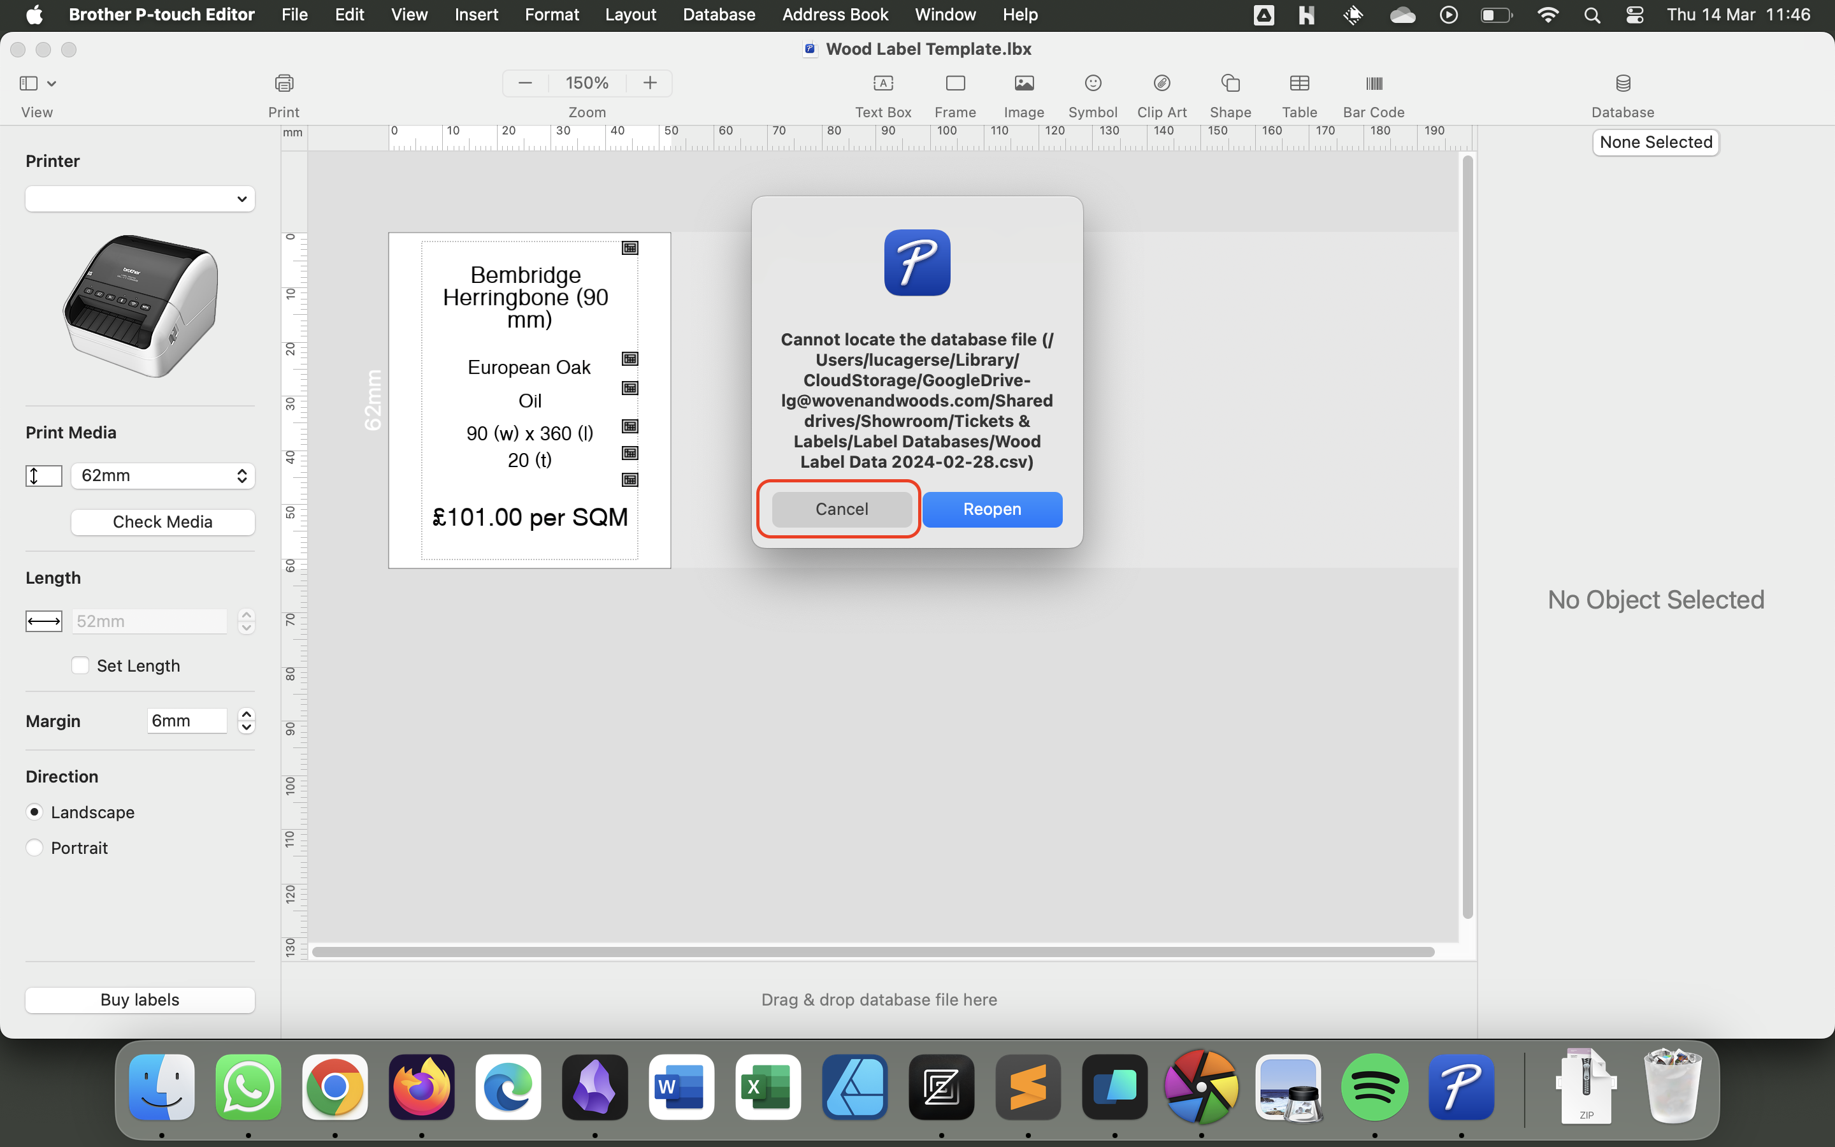Select the Landscape direction radio button
This screenshot has width=1835, height=1147.
pos(35,812)
